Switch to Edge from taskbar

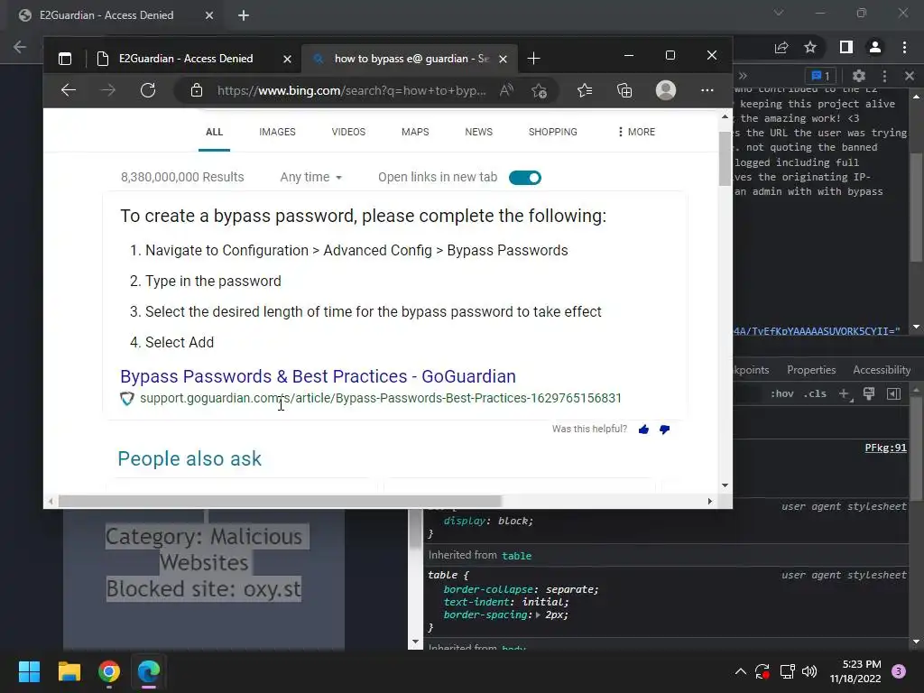(149, 671)
